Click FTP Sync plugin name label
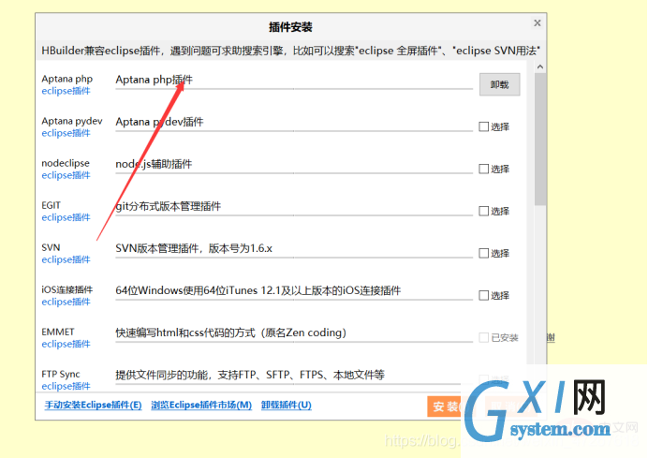This screenshot has width=648, height=458. 61,374
